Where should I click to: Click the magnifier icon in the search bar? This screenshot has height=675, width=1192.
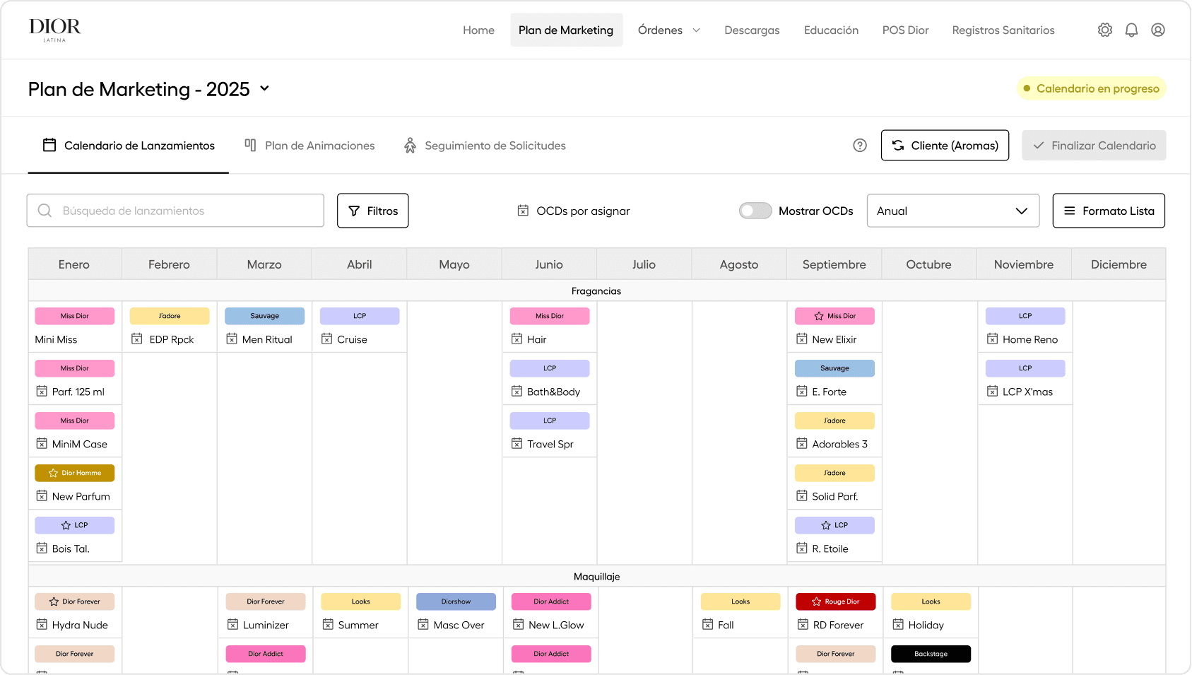click(45, 210)
